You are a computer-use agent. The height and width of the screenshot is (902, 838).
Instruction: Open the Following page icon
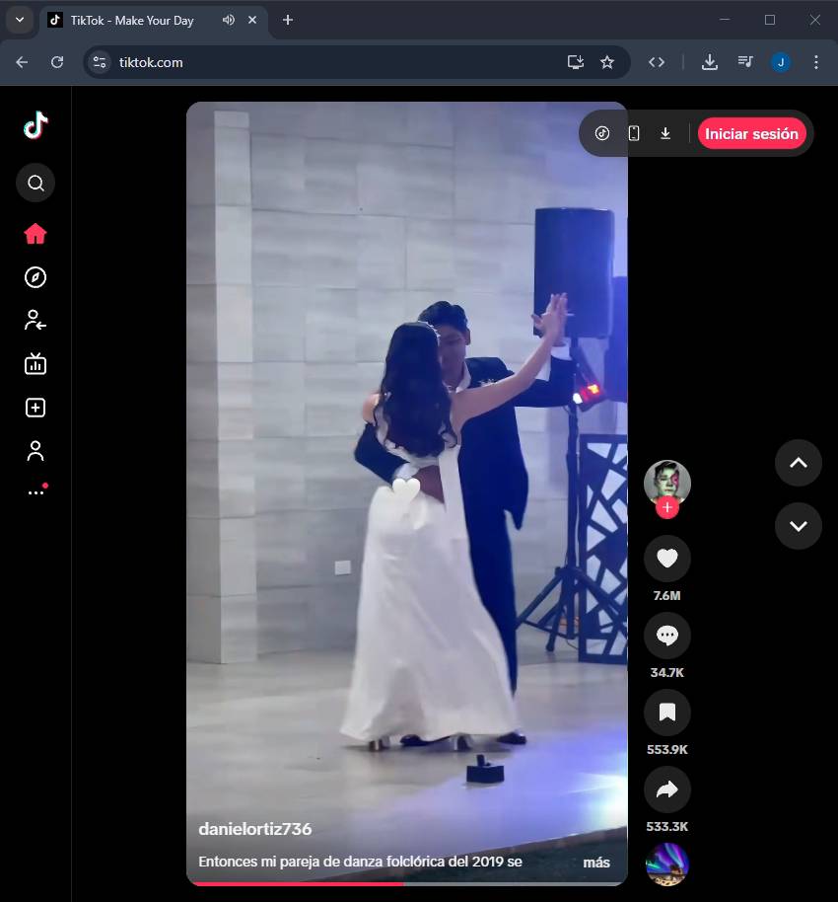pos(35,320)
